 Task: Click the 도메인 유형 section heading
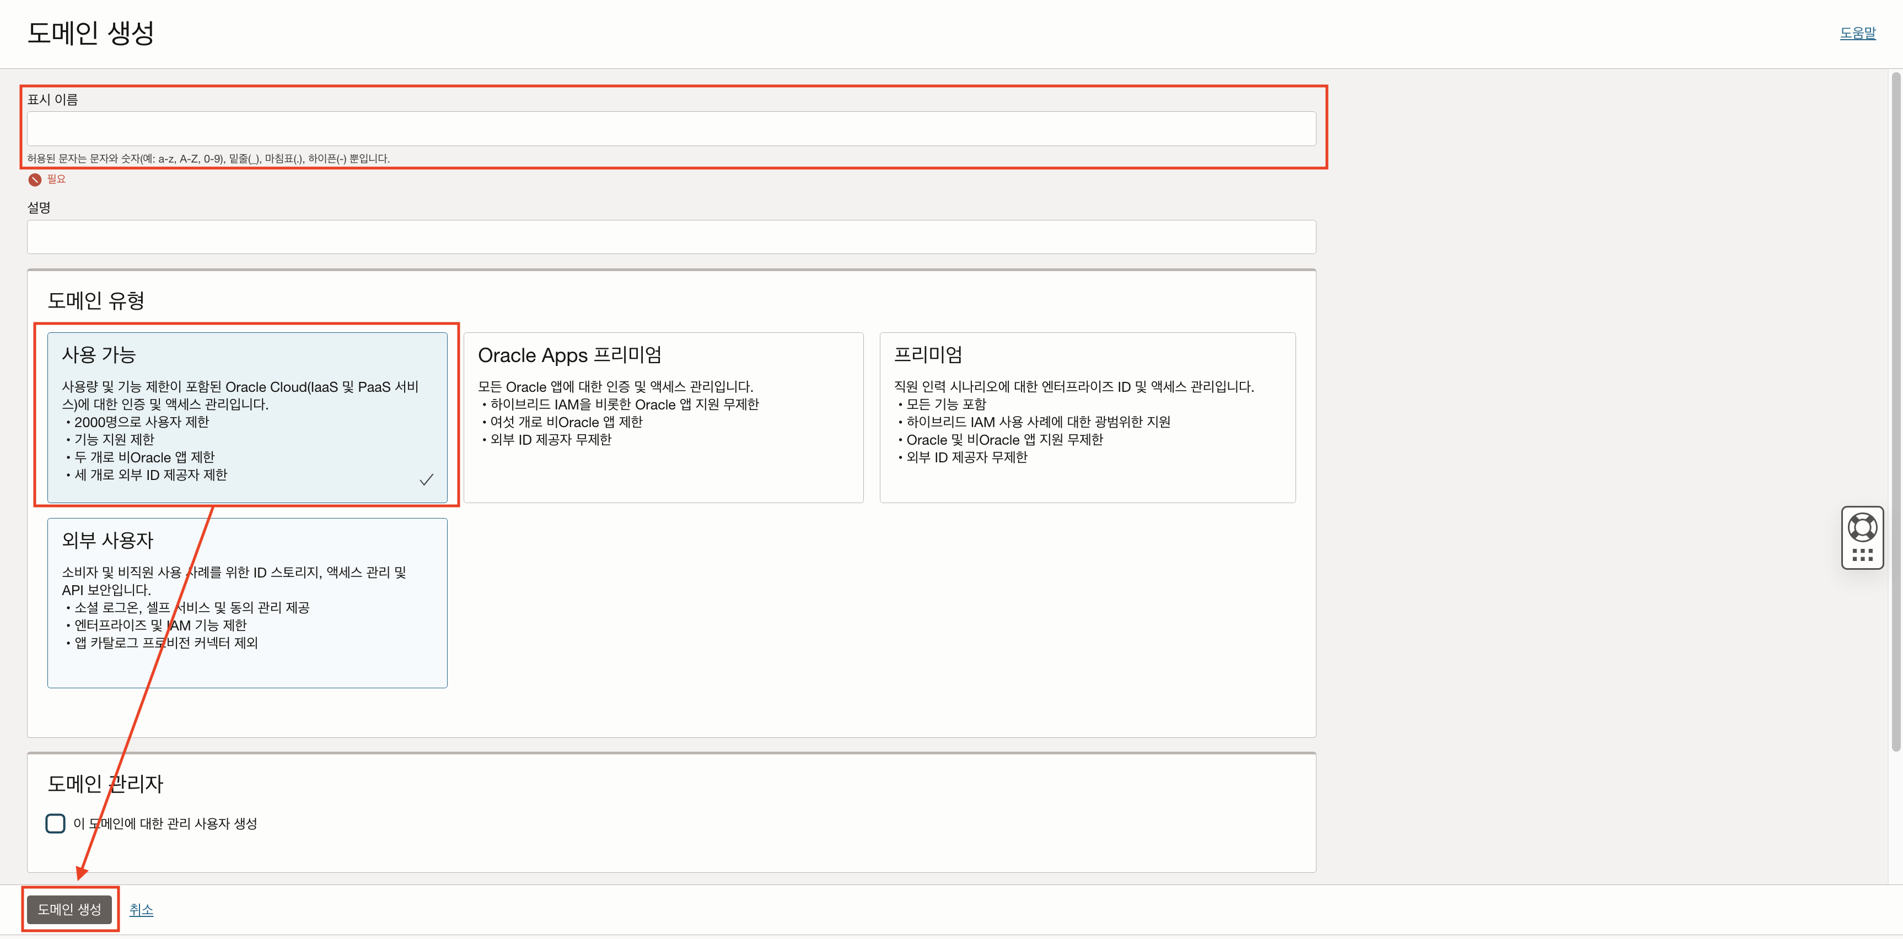tap(96, 300)
